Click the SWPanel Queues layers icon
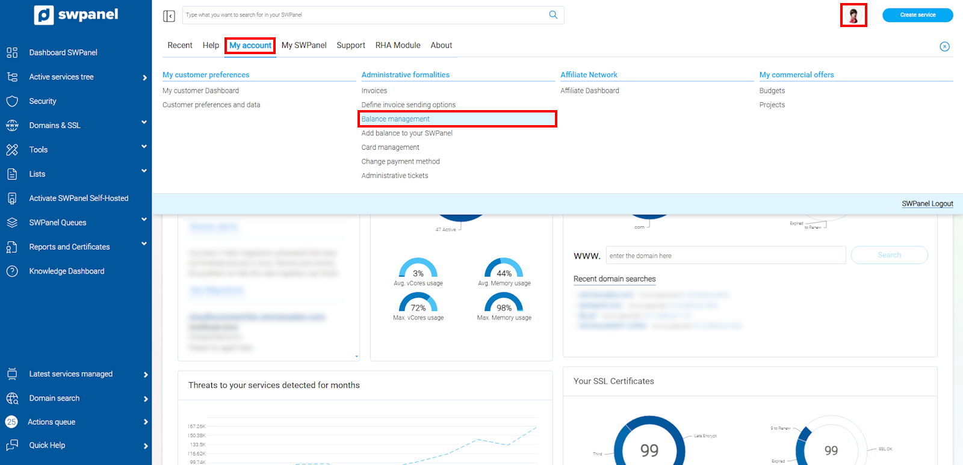963x465 pixels. (12, 223)
